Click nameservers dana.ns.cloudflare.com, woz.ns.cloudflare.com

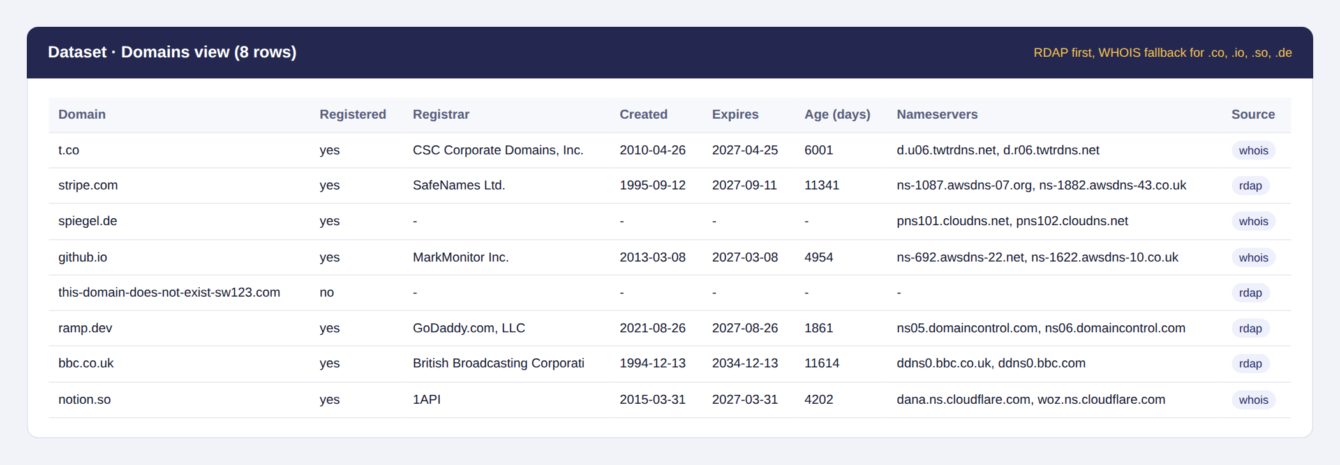click(1031, 400)
